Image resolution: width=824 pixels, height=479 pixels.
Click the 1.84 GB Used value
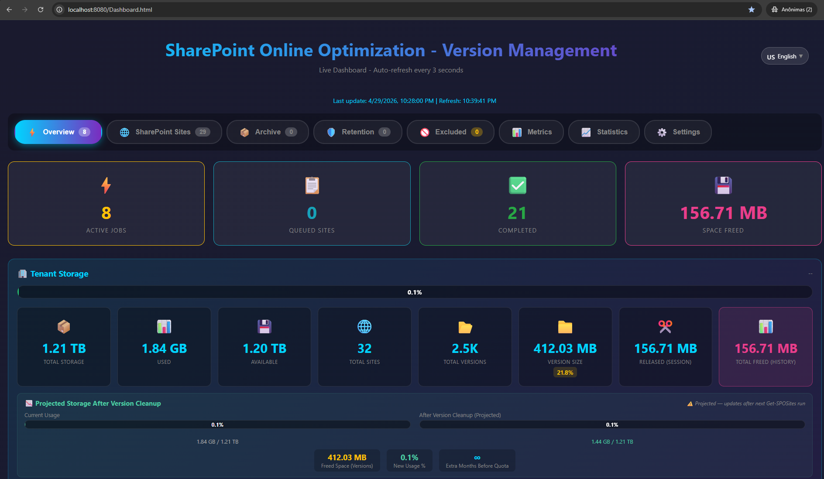click(164, 349)
